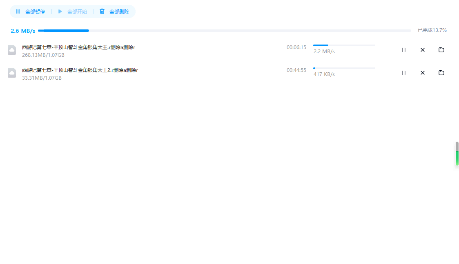Image resolution: width=459 pixels, height=264 pixels.
Task: Click the 全部开始 label
Action: point(77,12)
